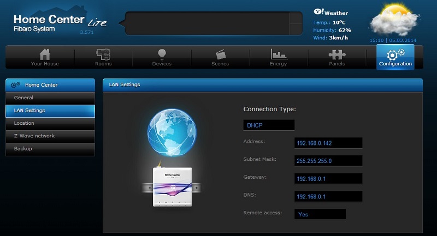Click the DNS label
Viewport: 437px width, 236px height.
pos(250,195)
